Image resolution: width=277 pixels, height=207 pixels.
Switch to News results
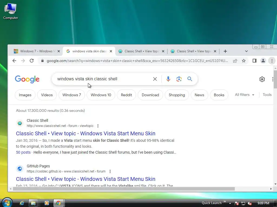click(199, 95)
